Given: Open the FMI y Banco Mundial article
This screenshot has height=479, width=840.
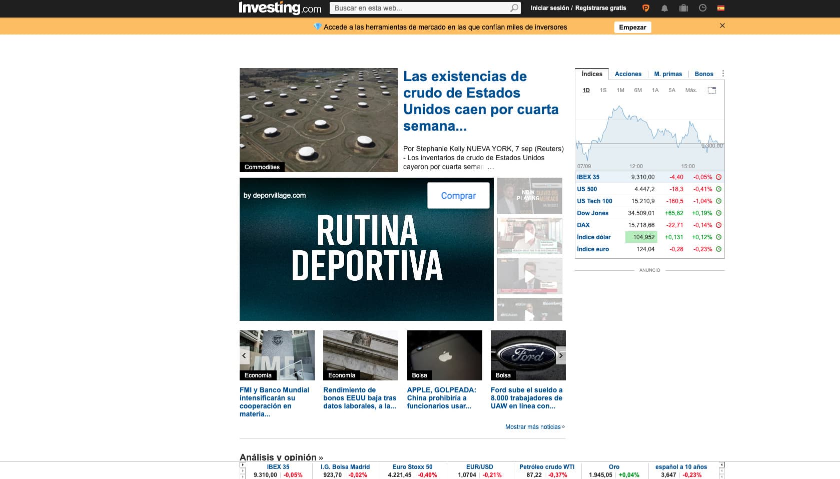Looking at the screenshot, I should [275, 402].
